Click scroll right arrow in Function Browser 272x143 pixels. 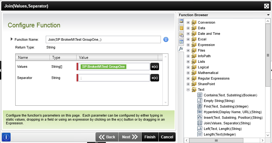[262, 140]
